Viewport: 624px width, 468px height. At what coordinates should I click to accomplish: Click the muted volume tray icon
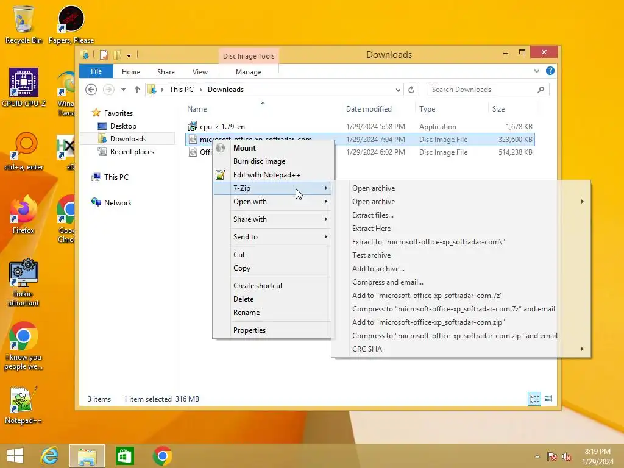click(567, 456)
